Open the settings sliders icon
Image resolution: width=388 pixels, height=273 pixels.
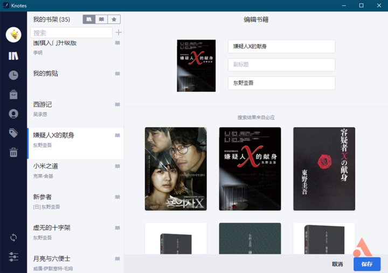[x=13, y=257]
